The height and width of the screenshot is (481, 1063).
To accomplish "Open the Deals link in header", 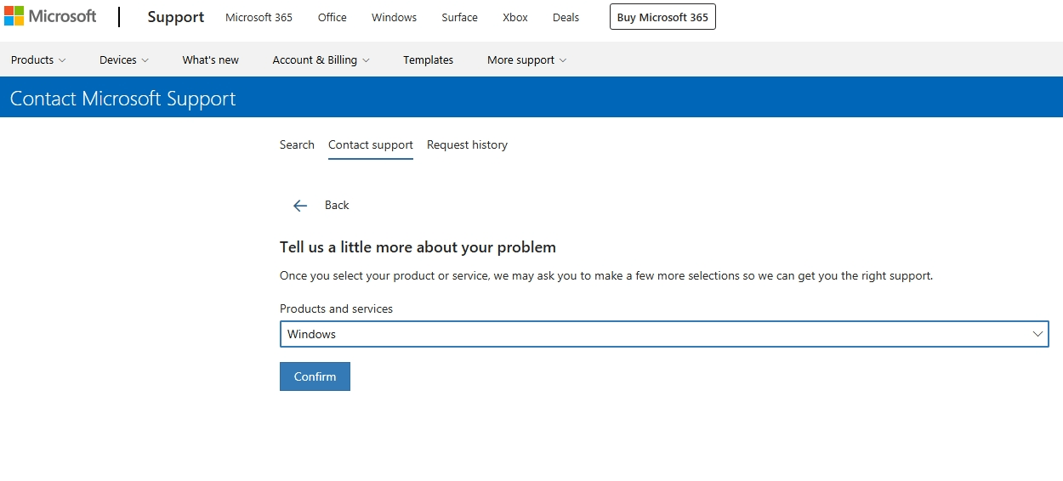I will tap(566, 17).
